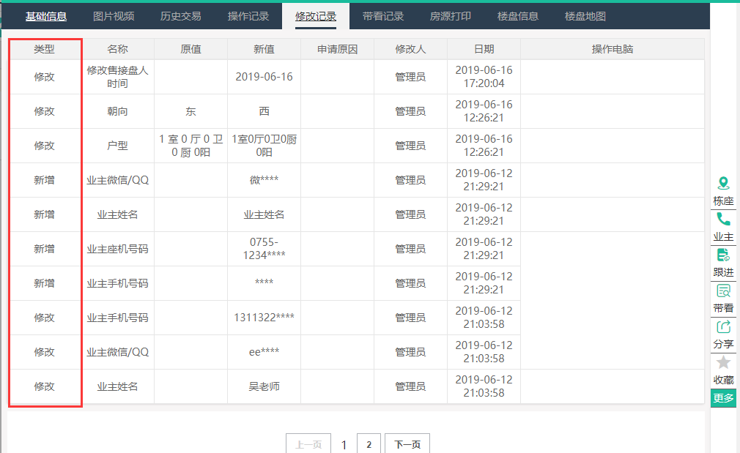Click the ee**** value cell
This screenshot has width=740, height=453.
pos(264,352)
